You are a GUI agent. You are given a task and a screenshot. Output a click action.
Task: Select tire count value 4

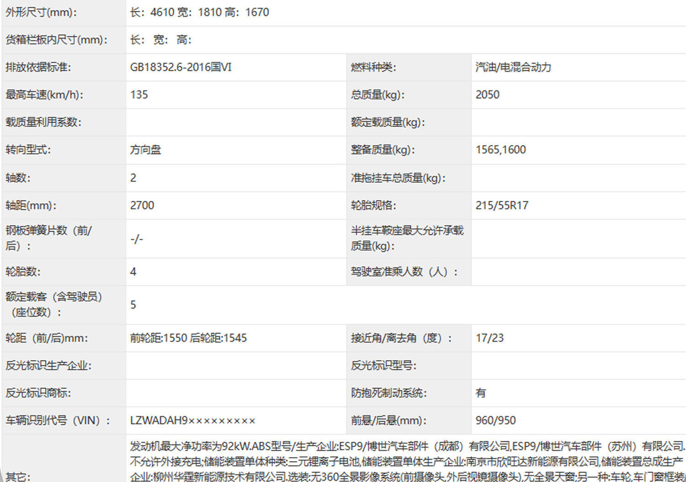pos(133,272)
